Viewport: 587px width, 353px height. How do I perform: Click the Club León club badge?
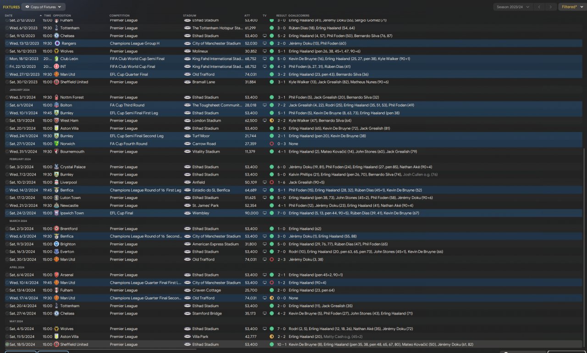click(x=56, y=59)
